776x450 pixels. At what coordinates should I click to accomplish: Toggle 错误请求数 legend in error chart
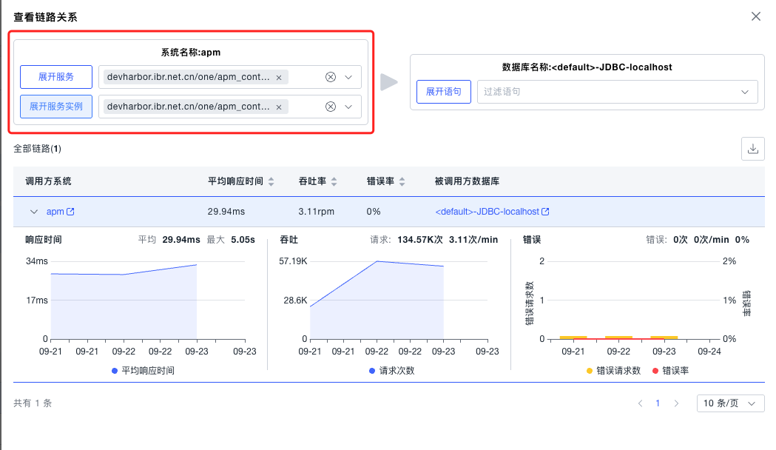coord(613,370)
